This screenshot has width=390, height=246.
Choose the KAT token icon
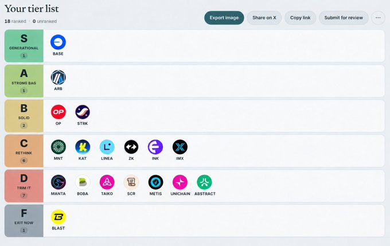(x=83, y=147)
